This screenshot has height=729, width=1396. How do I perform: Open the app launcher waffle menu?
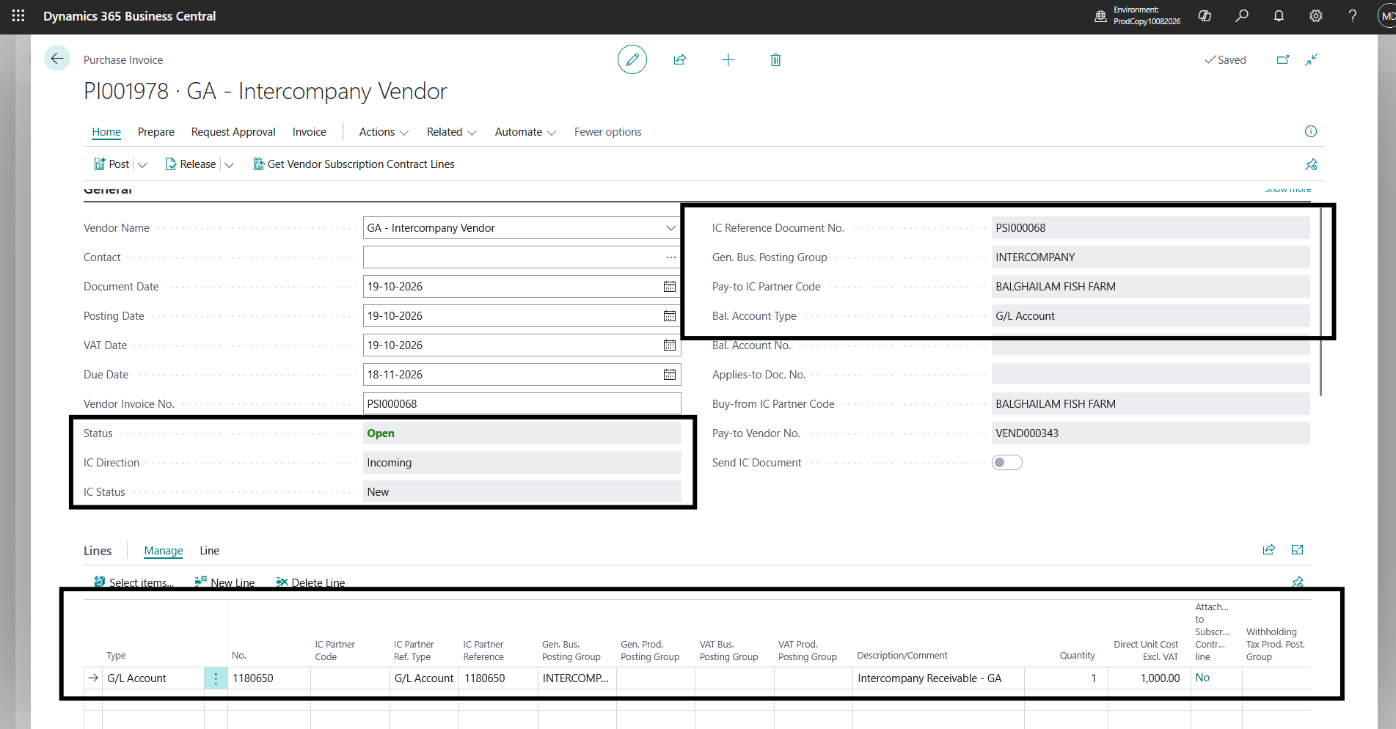coord(18,15)
